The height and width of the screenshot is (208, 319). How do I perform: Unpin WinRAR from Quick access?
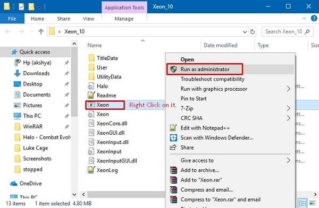(x=66, y=126)
